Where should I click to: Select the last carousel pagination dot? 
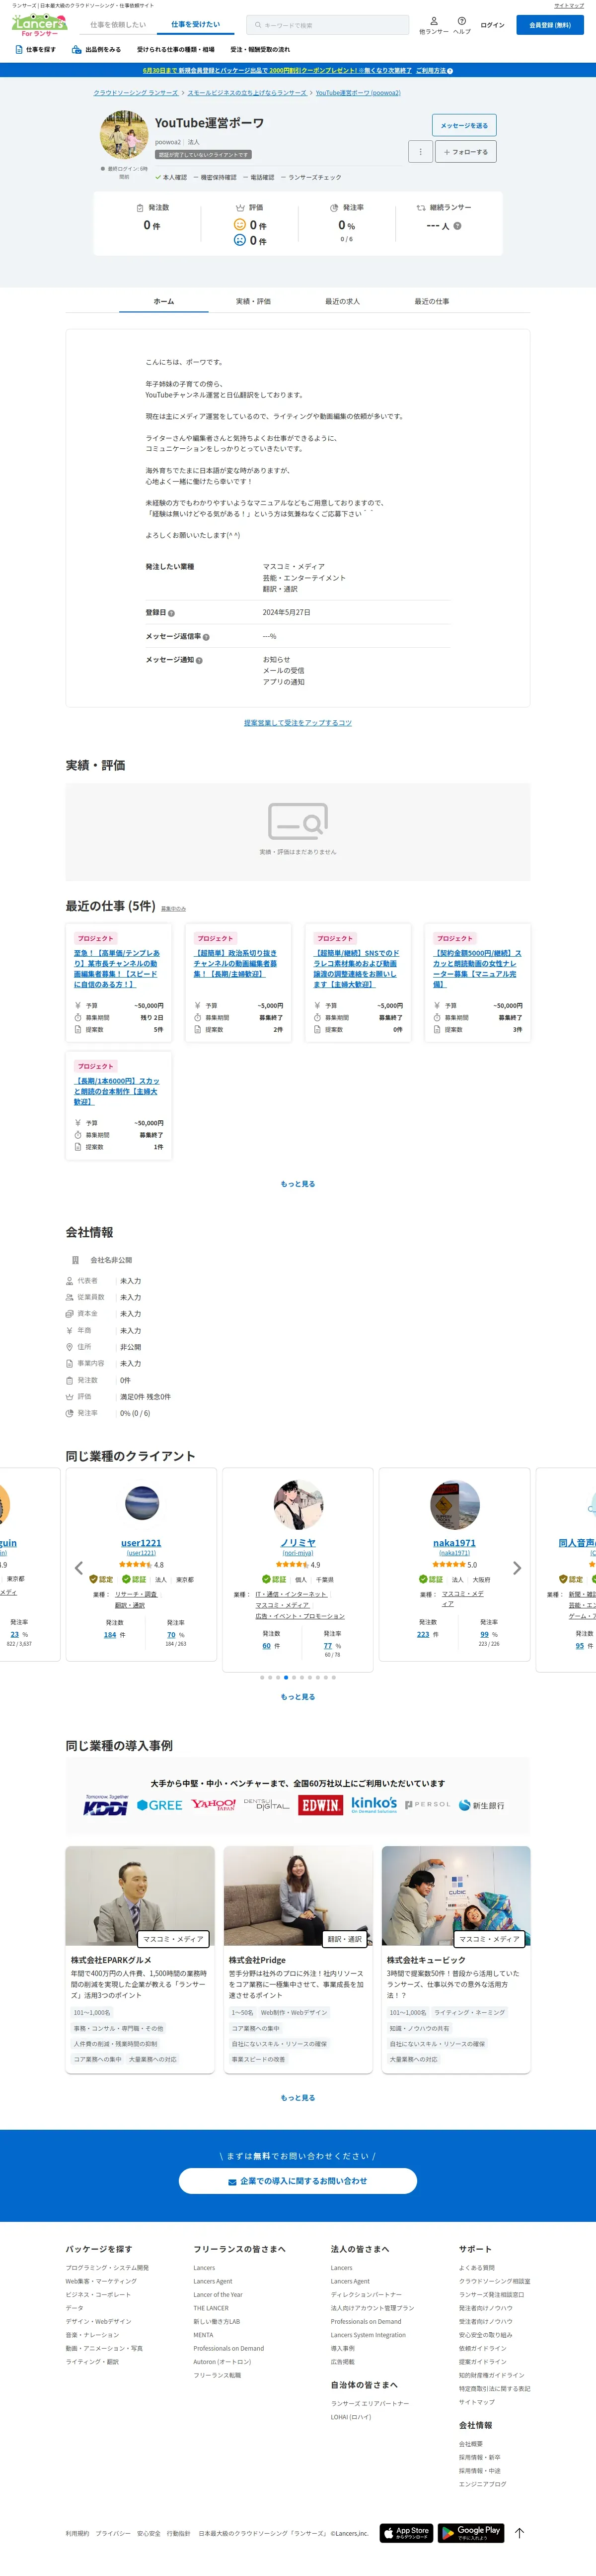(333, 1677)
